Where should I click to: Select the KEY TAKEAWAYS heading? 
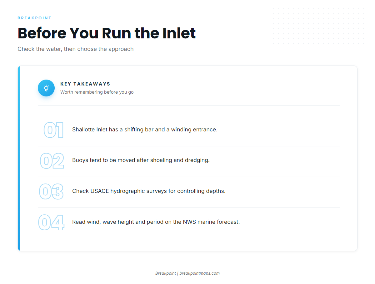(x=85, y=84)
